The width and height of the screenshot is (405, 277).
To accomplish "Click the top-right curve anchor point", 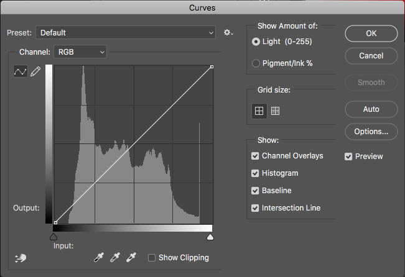I will click(x=212, y=67).
